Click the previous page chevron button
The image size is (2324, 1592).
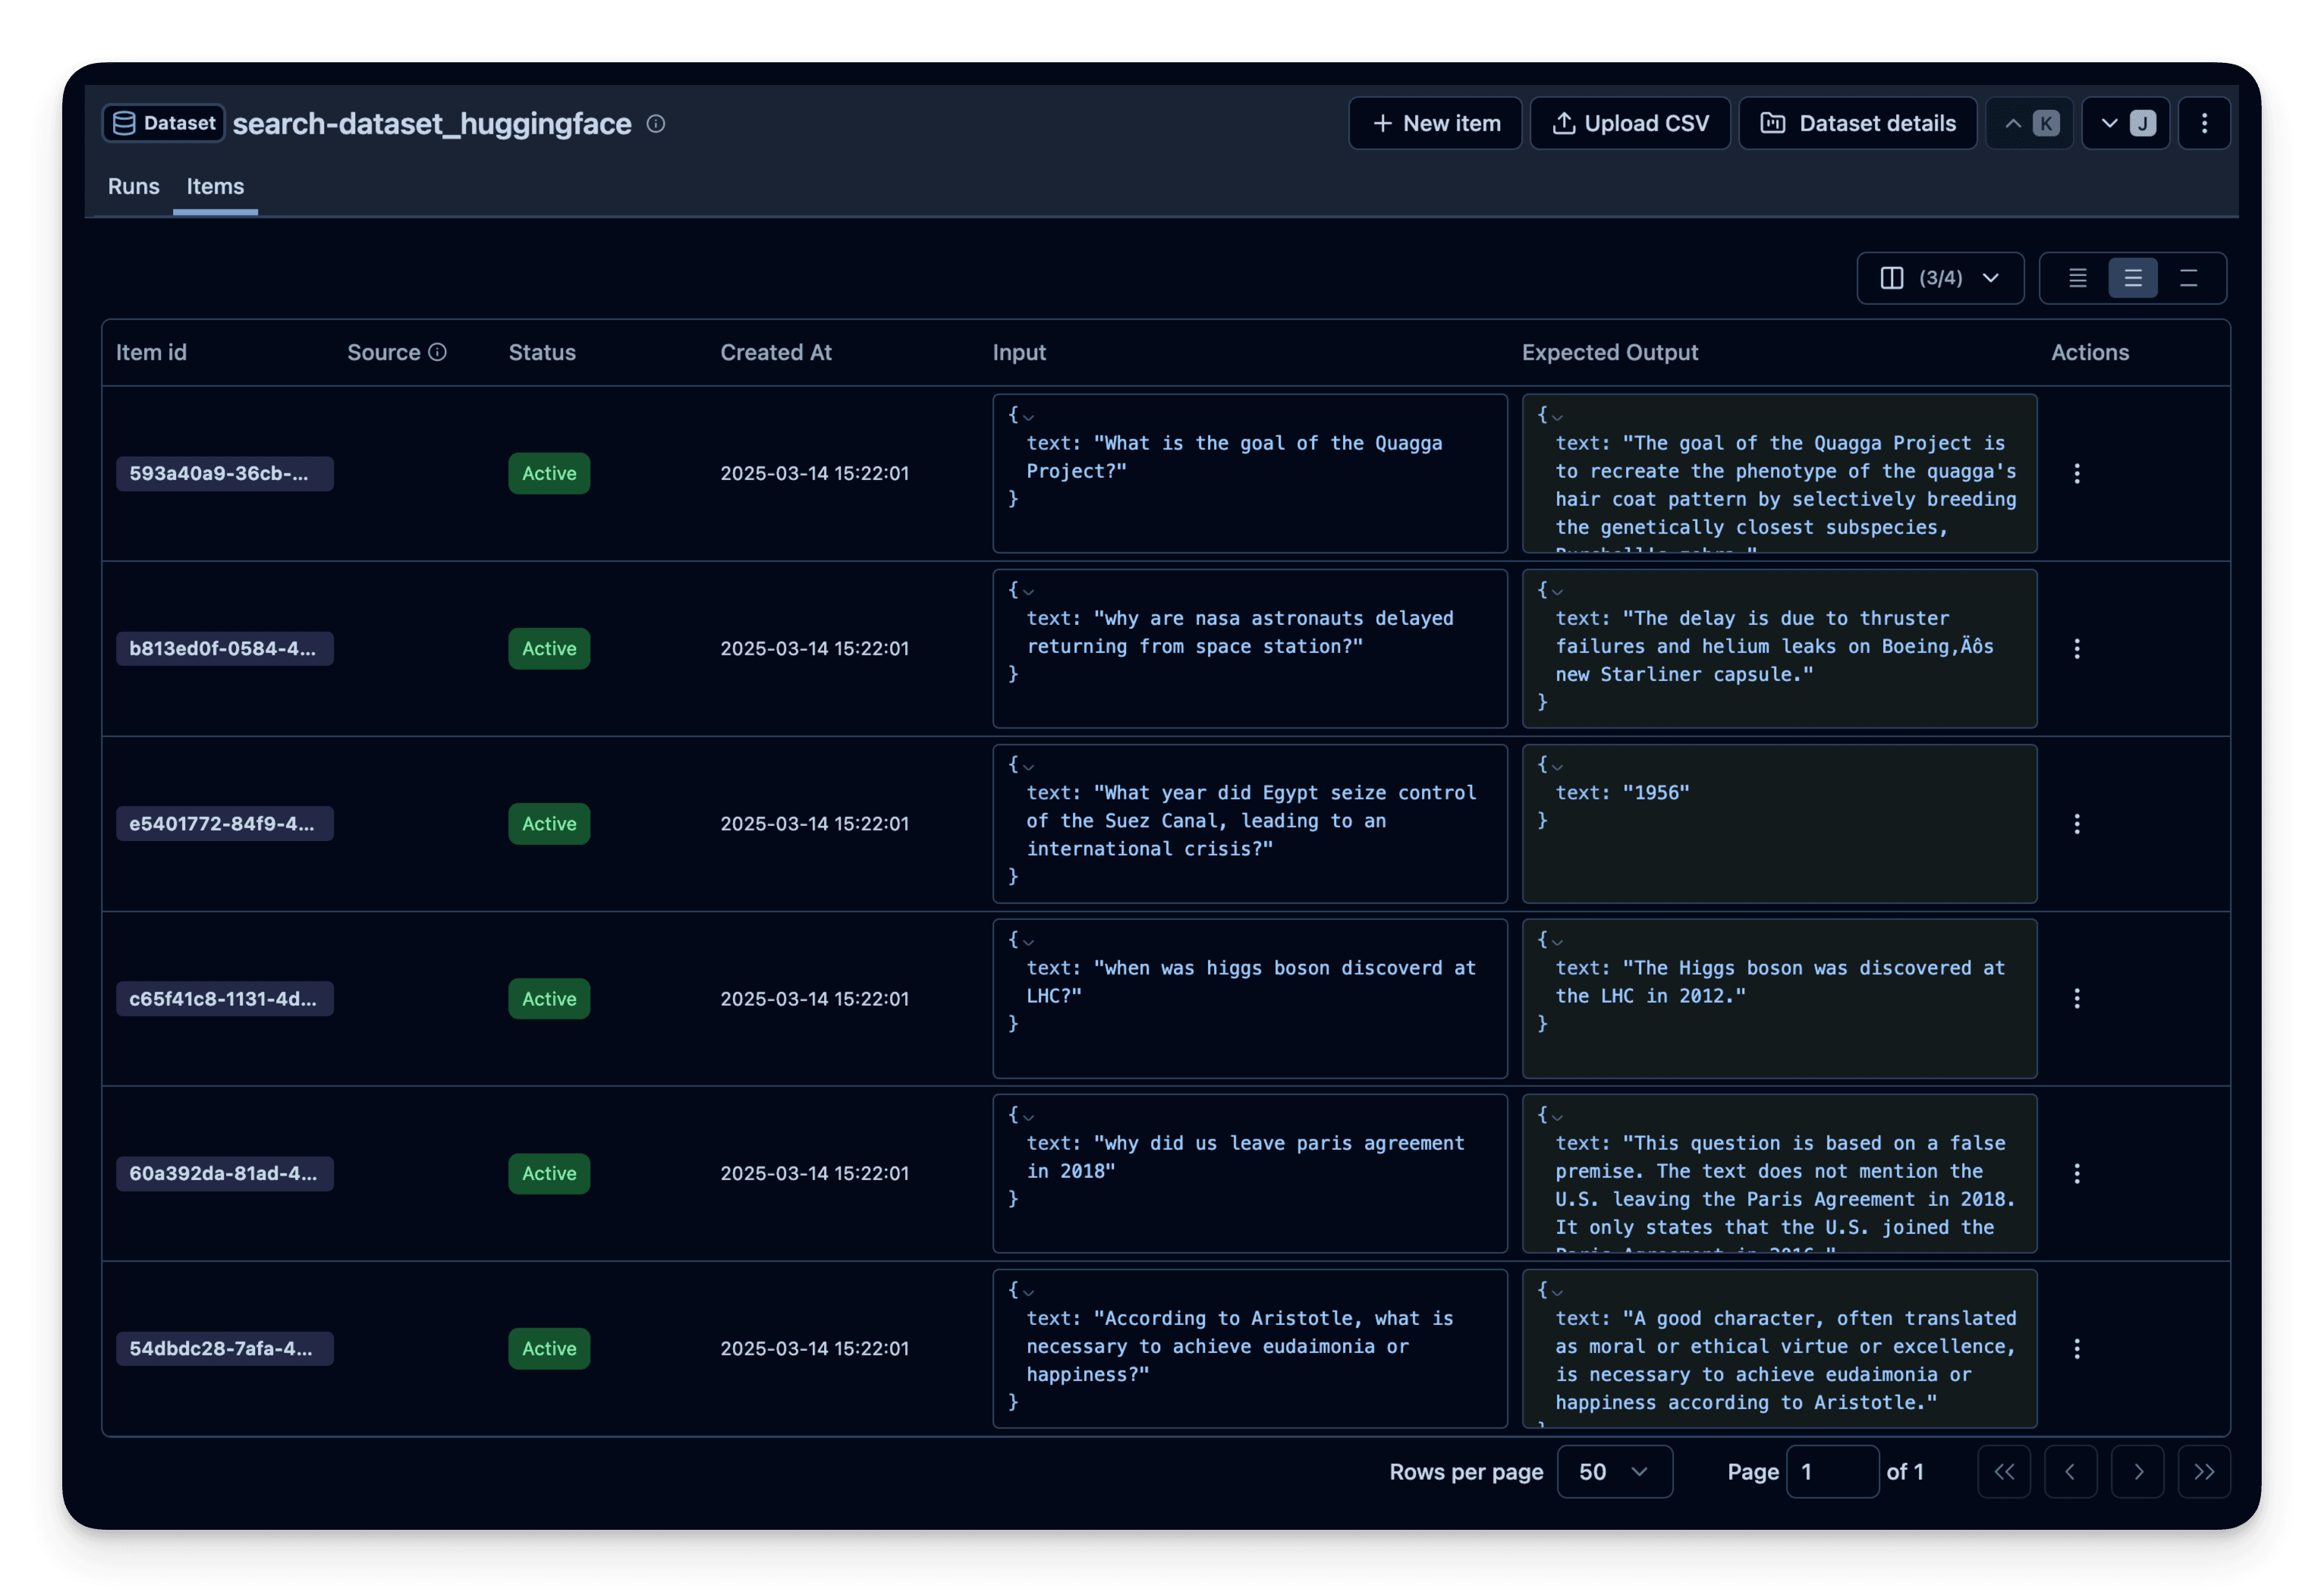pos(2071,1471)
